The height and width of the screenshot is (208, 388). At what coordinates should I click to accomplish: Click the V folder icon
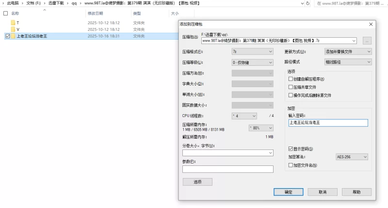13,30
